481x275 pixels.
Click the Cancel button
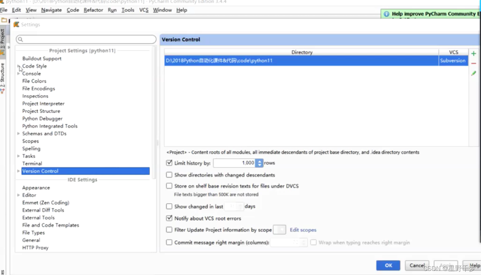pyautogui.click(x=417, y=265)
